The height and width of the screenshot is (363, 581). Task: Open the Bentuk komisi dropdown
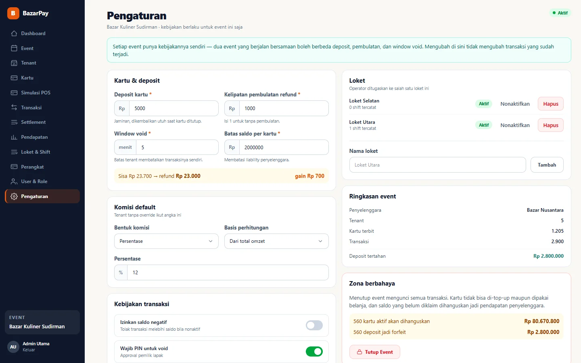click(166, 241)
